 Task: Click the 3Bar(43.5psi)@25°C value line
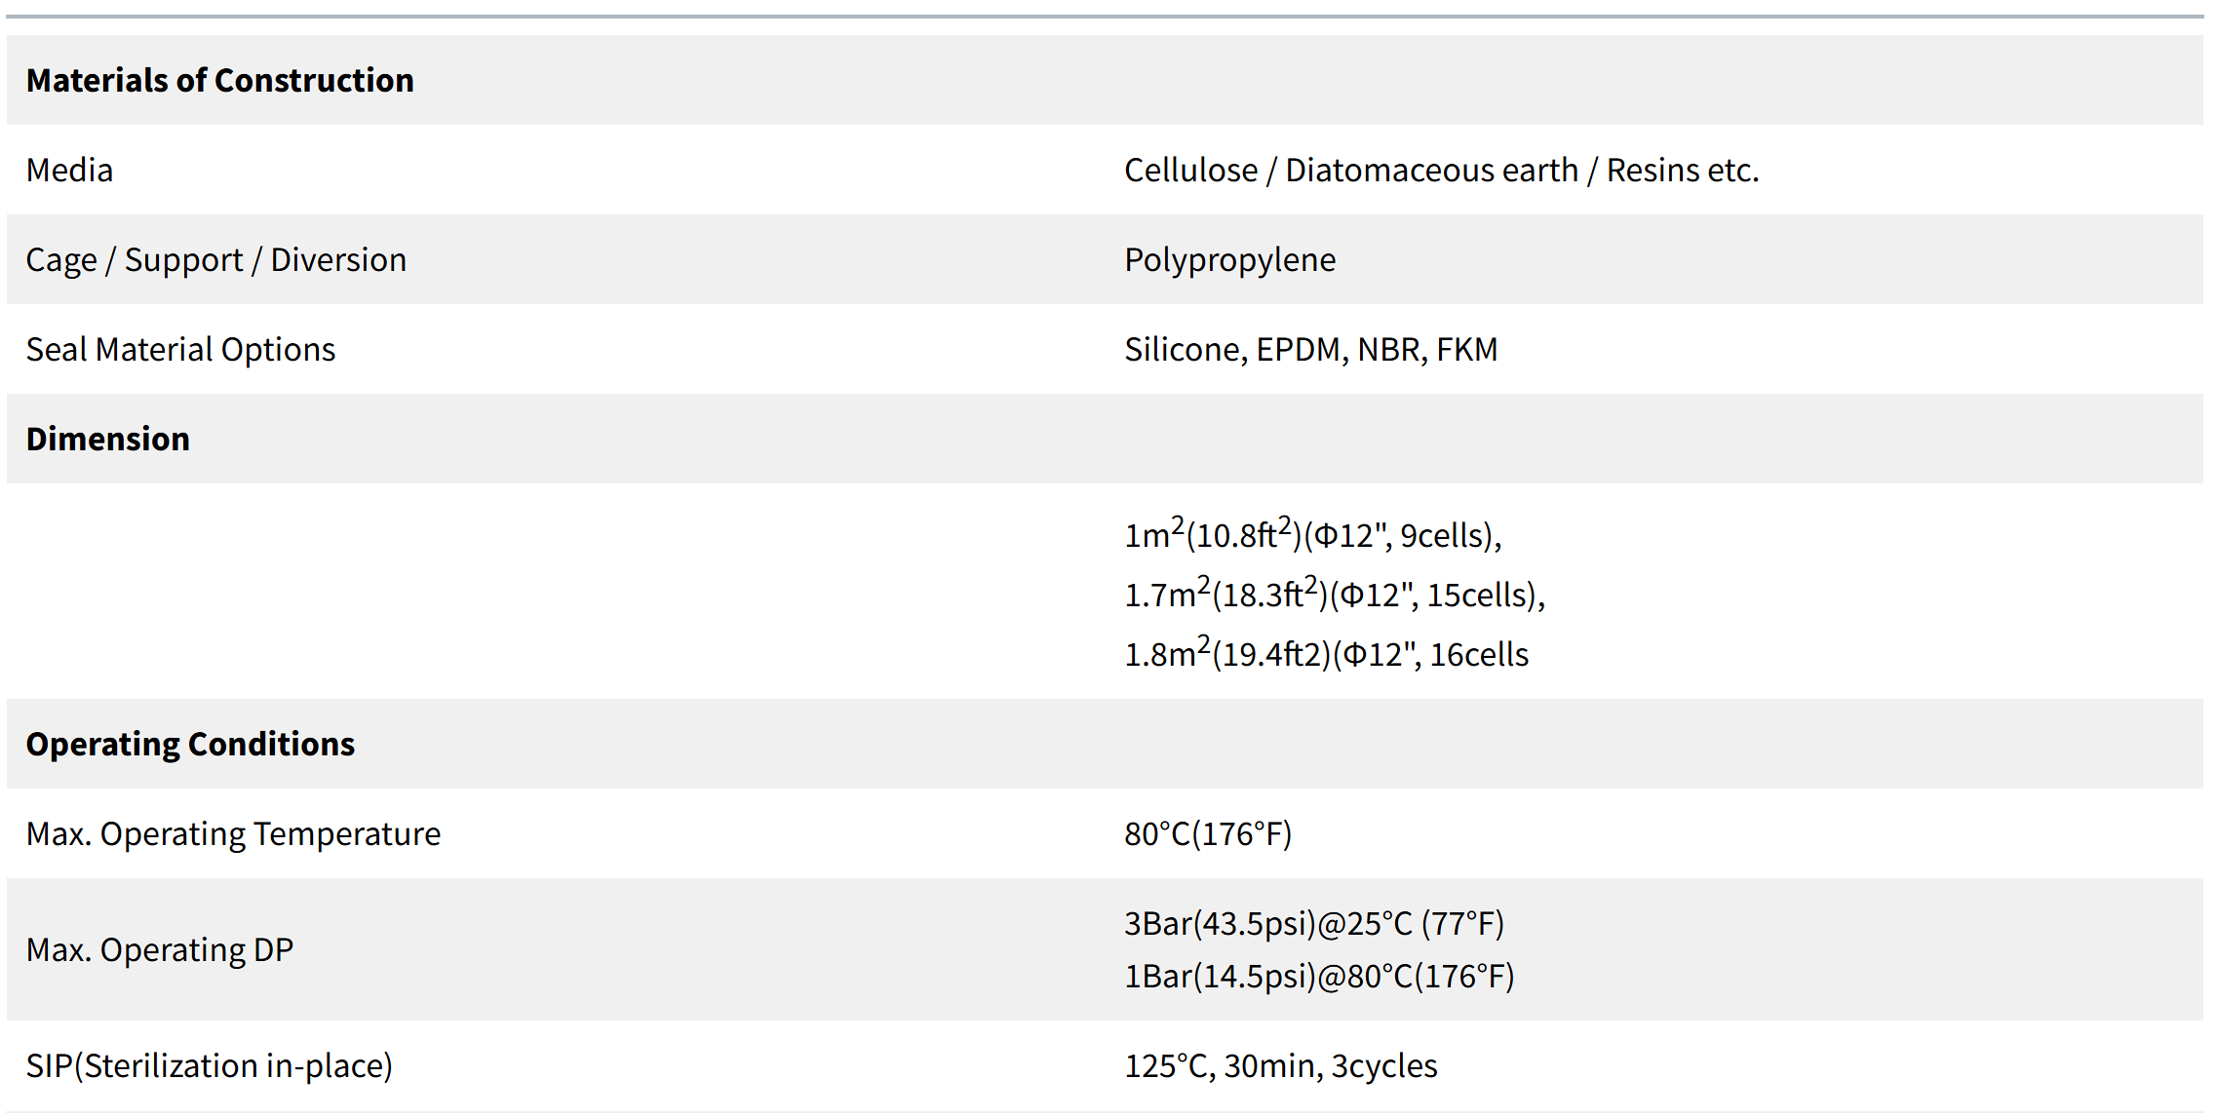tap(1314, 923)
